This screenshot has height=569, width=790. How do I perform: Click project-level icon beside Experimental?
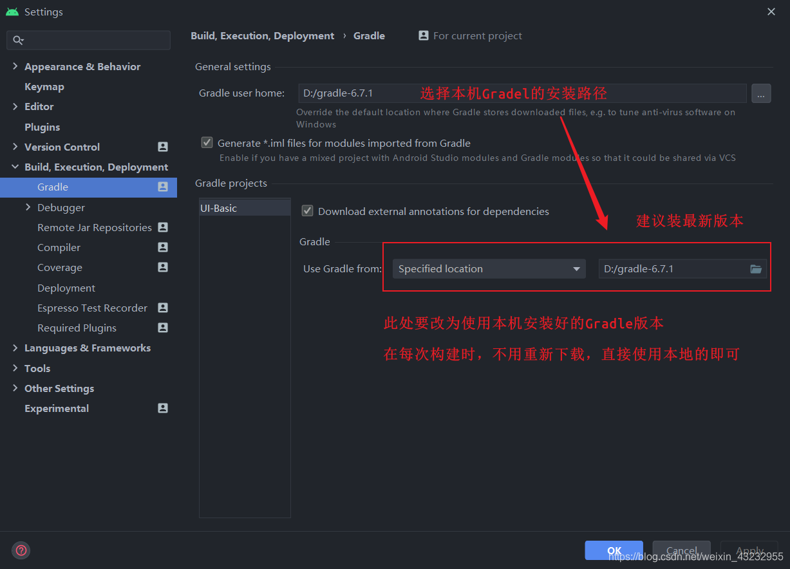pos(163,408)
